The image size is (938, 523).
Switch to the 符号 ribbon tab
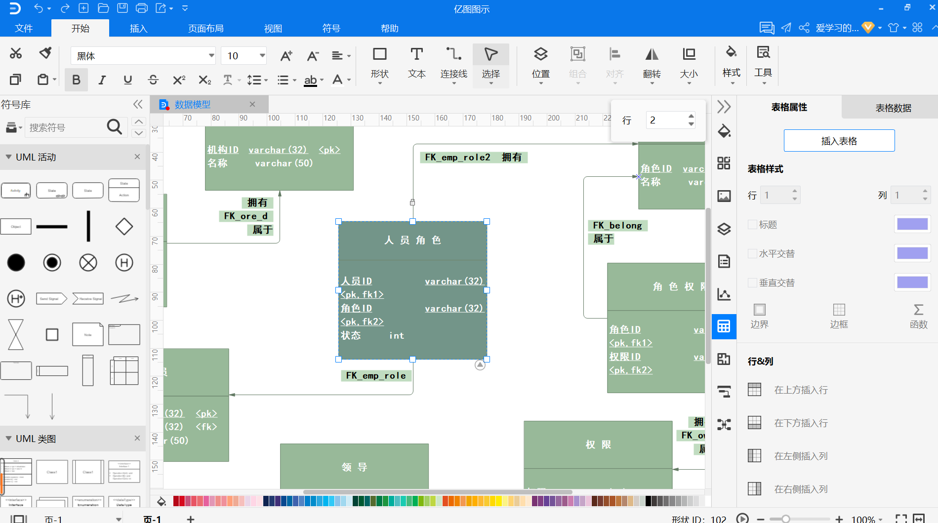click(x=331, y=28)
